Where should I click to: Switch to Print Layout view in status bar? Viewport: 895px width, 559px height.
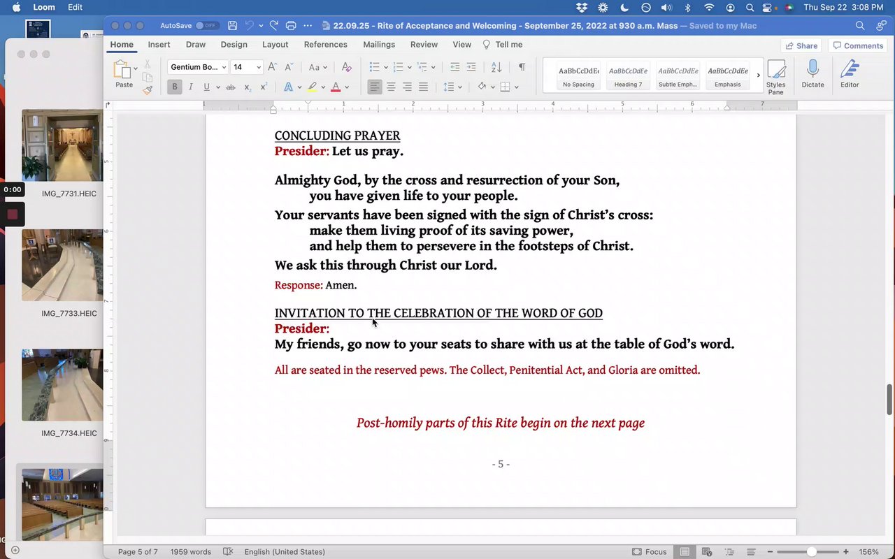coord(685,552)
